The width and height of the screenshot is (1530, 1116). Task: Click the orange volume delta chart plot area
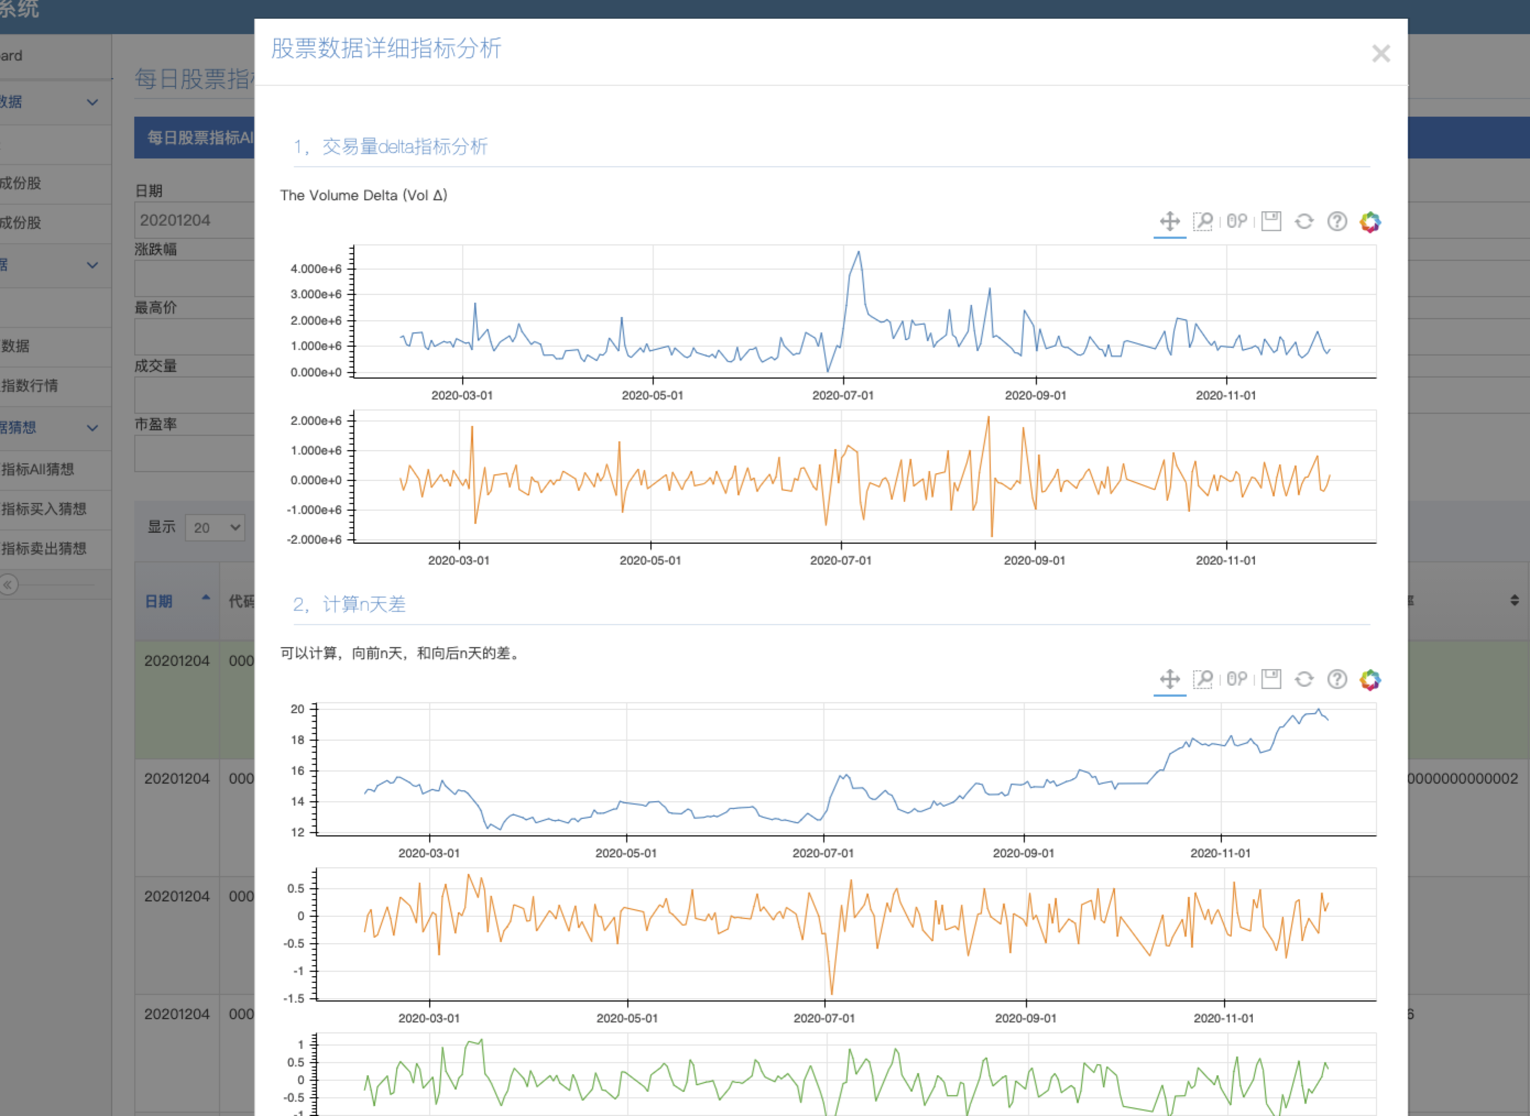865,476
